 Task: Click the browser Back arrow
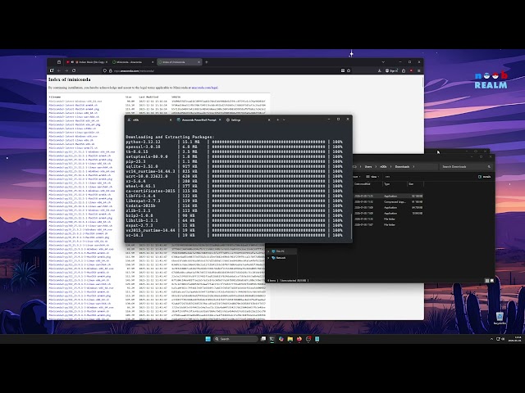coord(59,71)
